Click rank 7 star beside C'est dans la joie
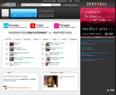This screenshot has width=116, height=95. point(43,49)
